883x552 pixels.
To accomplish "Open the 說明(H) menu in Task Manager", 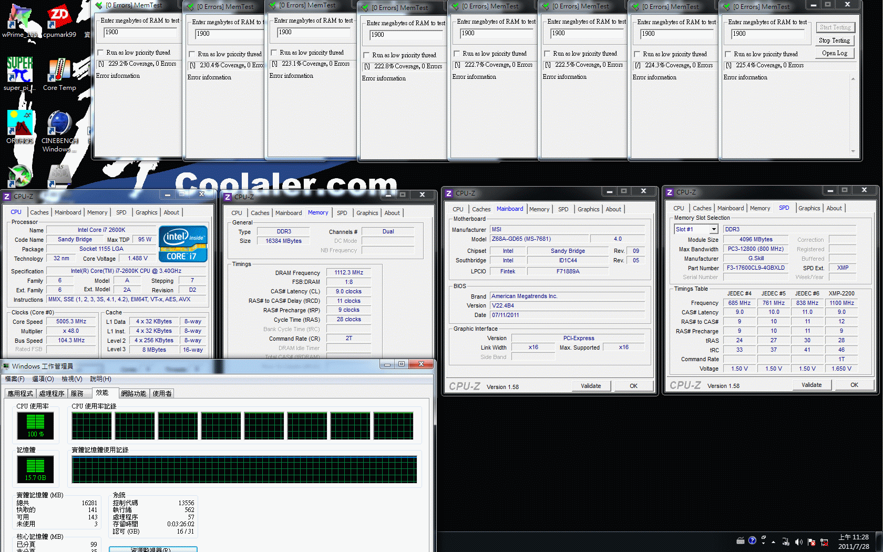I will click(x=100, y=379).
